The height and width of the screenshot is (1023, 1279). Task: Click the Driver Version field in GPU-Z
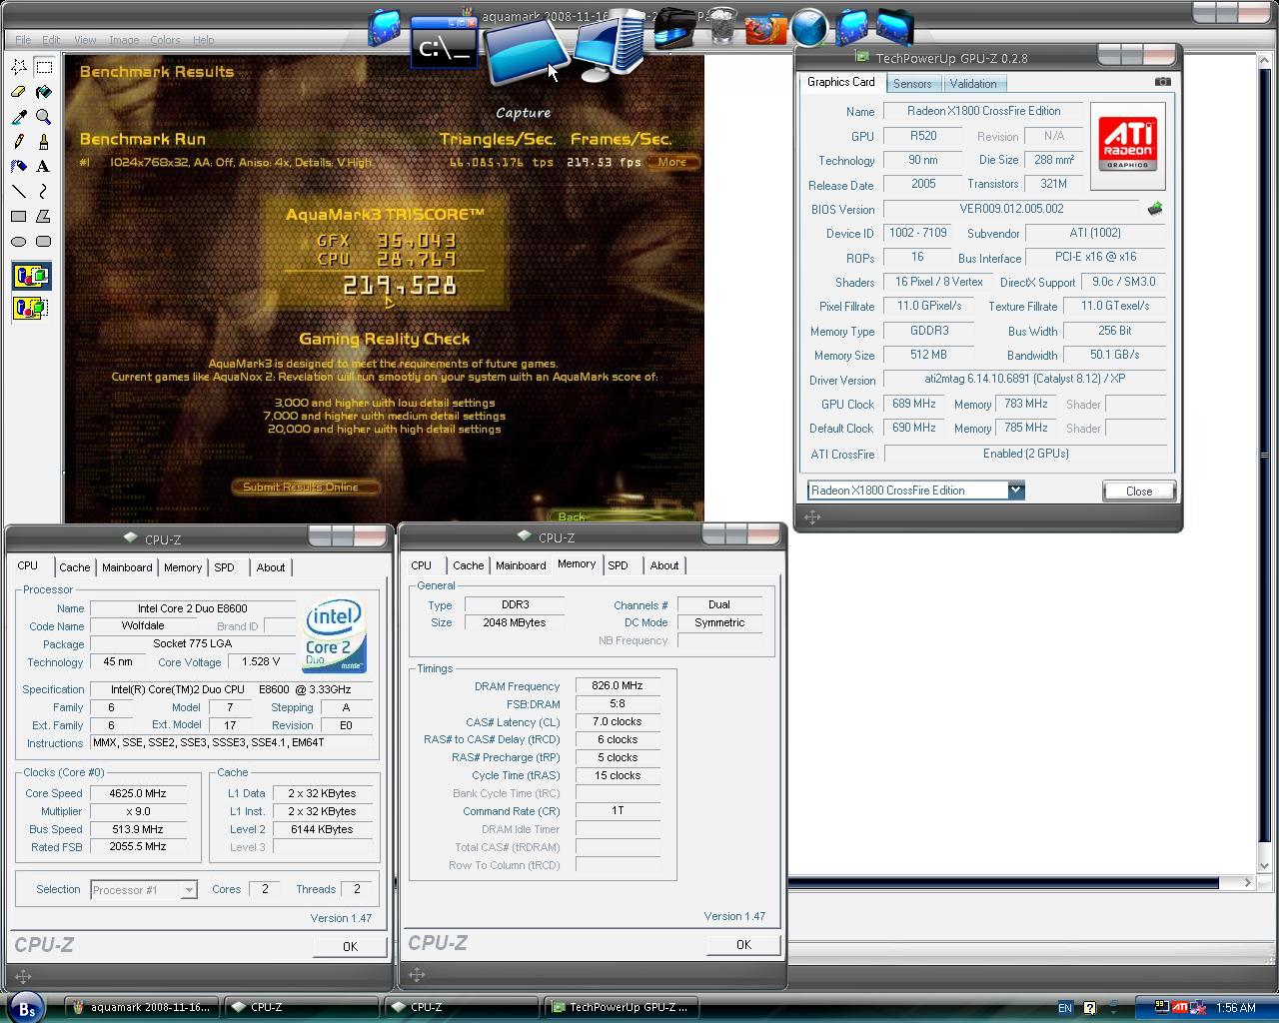point(1025,380)
